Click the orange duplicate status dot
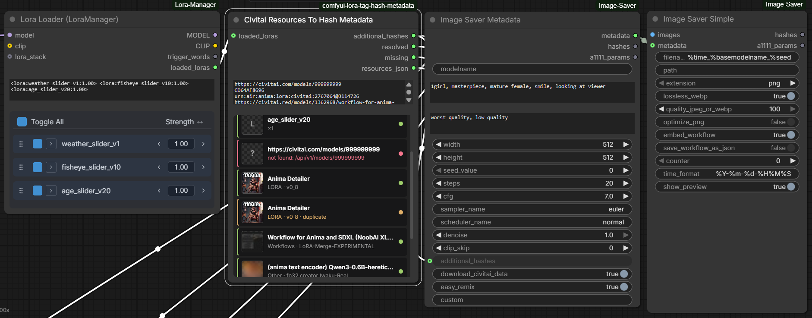 point(401,212)
